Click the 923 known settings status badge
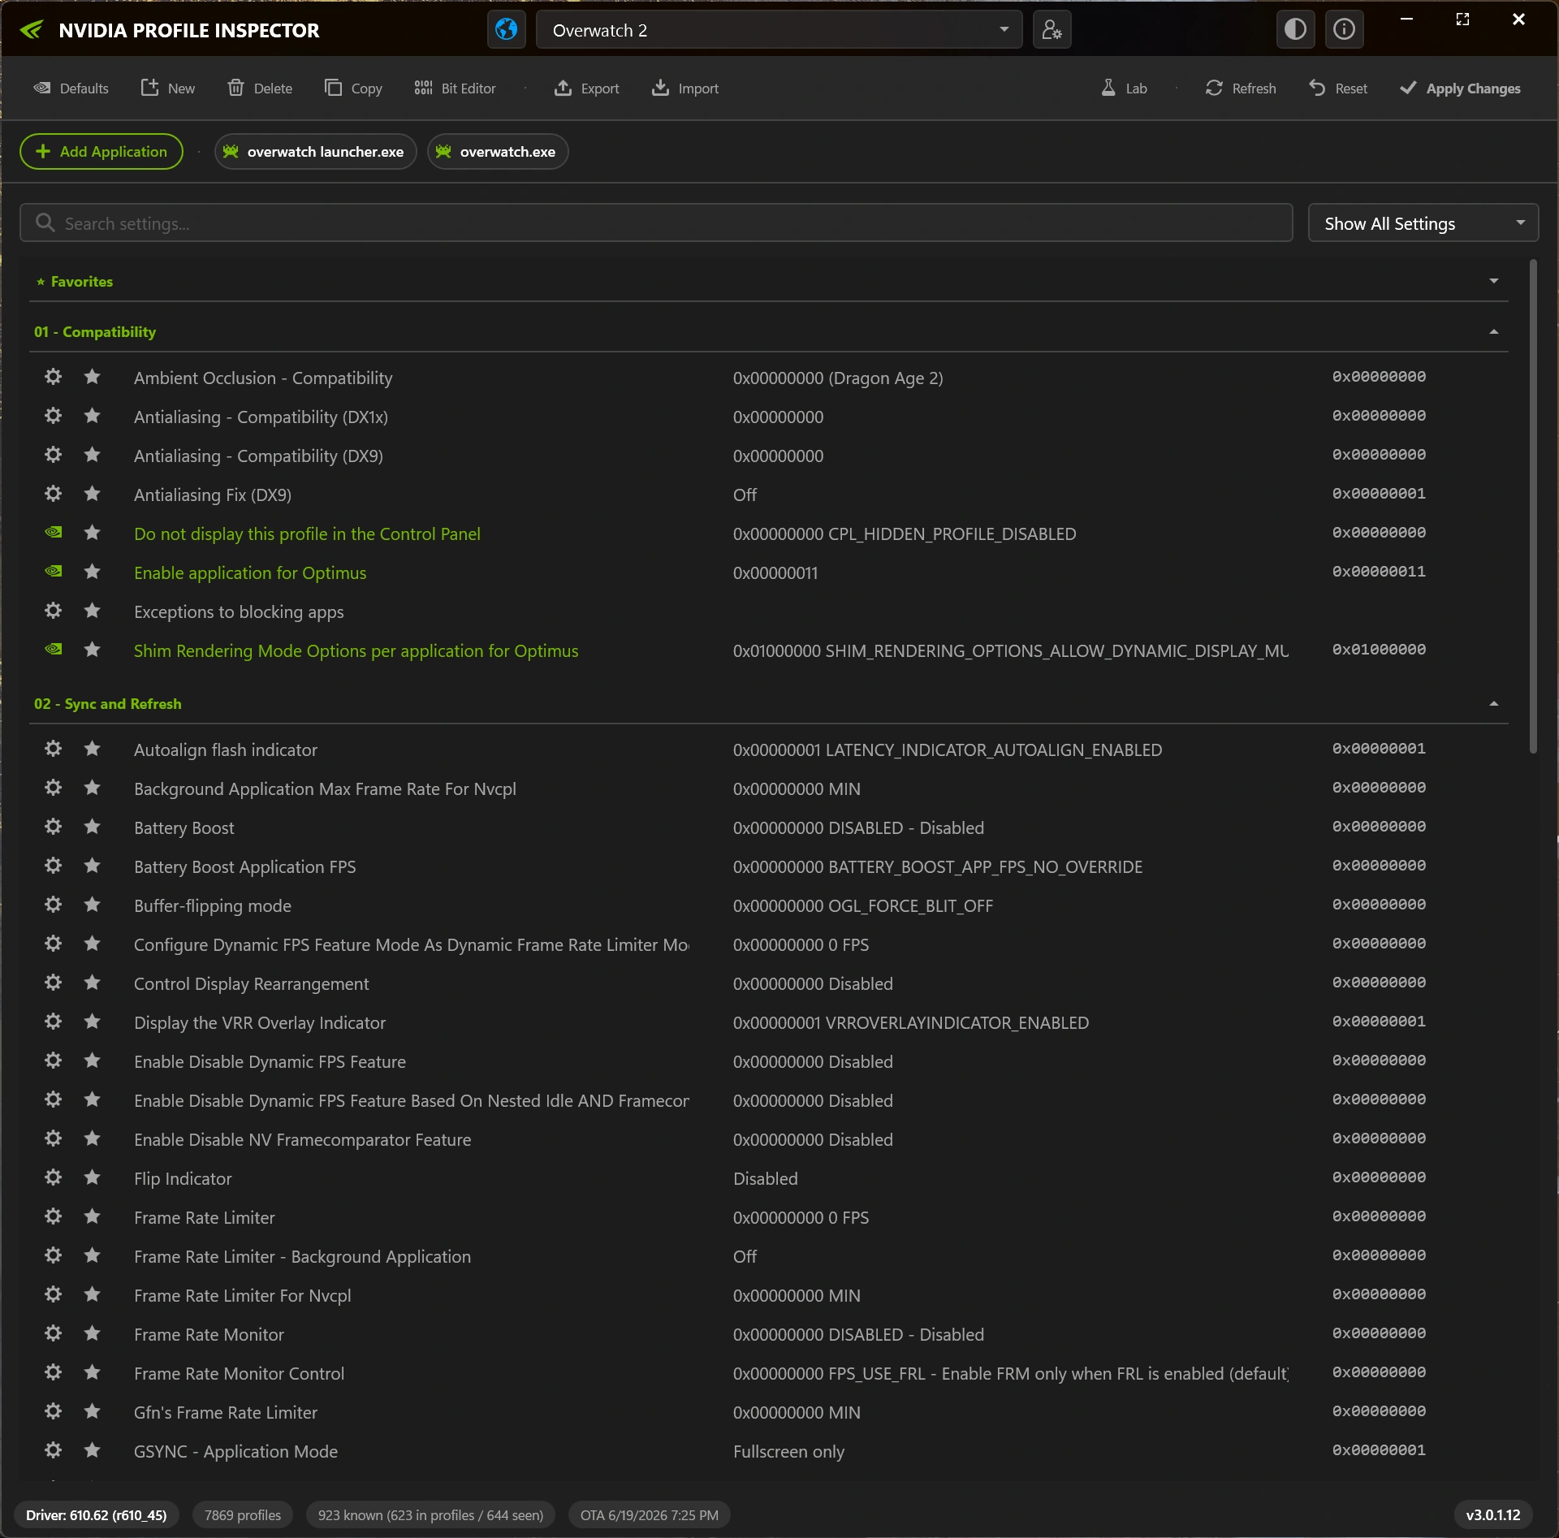 pyautogui.click(x=430, y=1515)
